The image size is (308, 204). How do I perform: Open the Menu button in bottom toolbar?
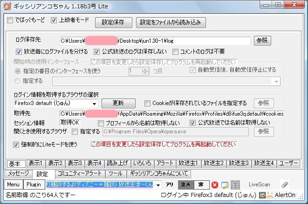click(x=13, y=184)
